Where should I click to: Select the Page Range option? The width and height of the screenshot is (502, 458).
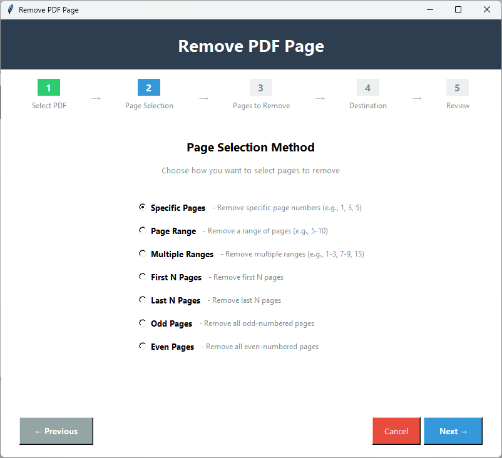pyautogui.click(x=143, y=230)
